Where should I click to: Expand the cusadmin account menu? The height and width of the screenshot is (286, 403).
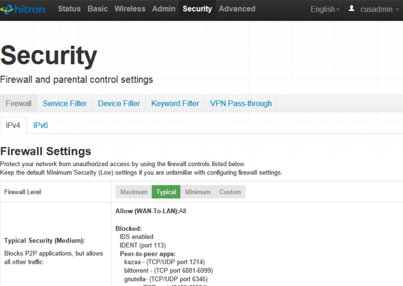(x=376, y=9)
